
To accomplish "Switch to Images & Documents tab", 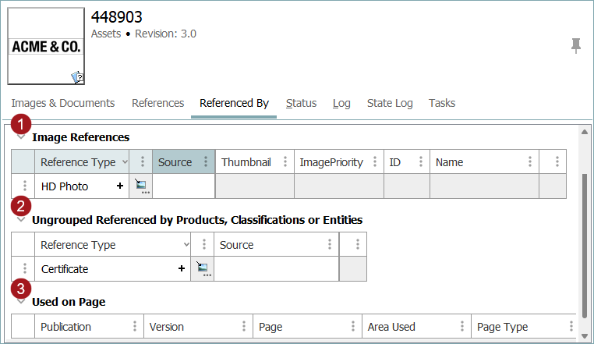I will click(62, 103).
